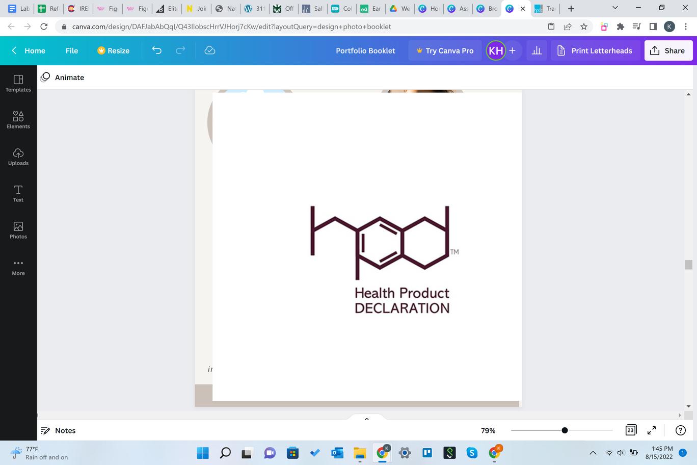Switch to the Elit browser tab
The height and width of the screenshot is (465, 697).
pyautogui.click(x=167, y=9)
